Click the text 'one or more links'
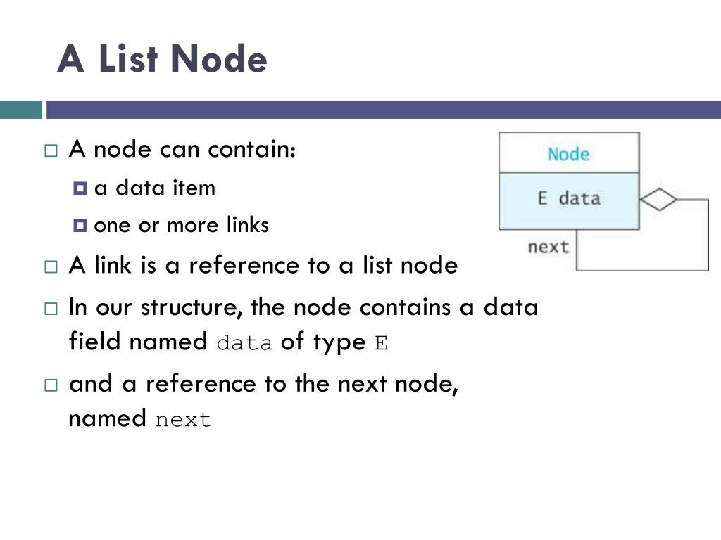 point(181,225)
